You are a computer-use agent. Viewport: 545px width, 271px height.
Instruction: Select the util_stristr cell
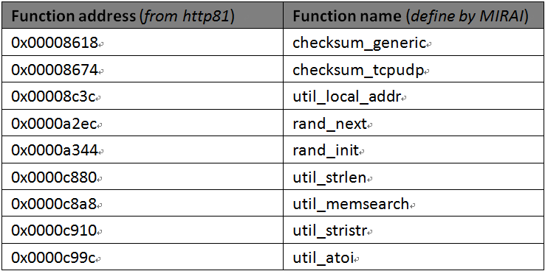coord(414,230)
